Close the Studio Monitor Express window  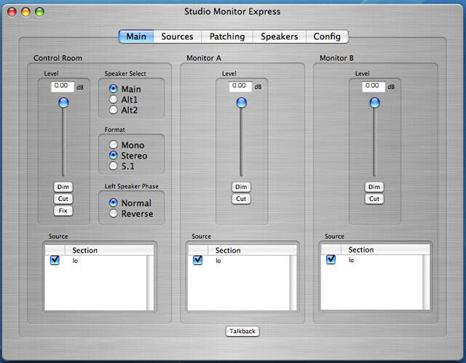[x=12, y=12]
